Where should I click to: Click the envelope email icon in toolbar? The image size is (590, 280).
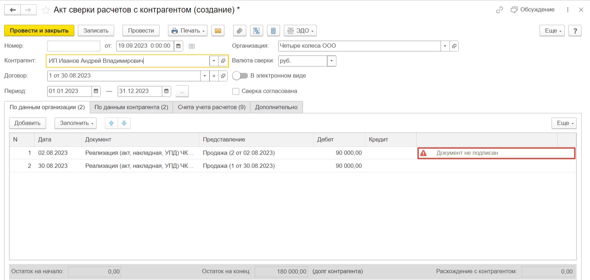coord(218,31)
